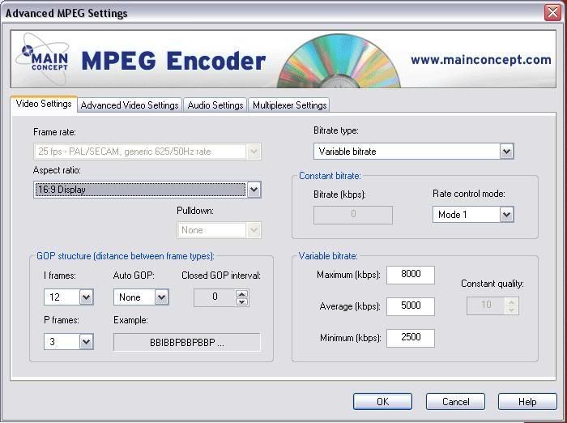The height and width of the screenshot is (423, 567).
Task: Click the Maximum (kbps) field
Action: point(411,275)
